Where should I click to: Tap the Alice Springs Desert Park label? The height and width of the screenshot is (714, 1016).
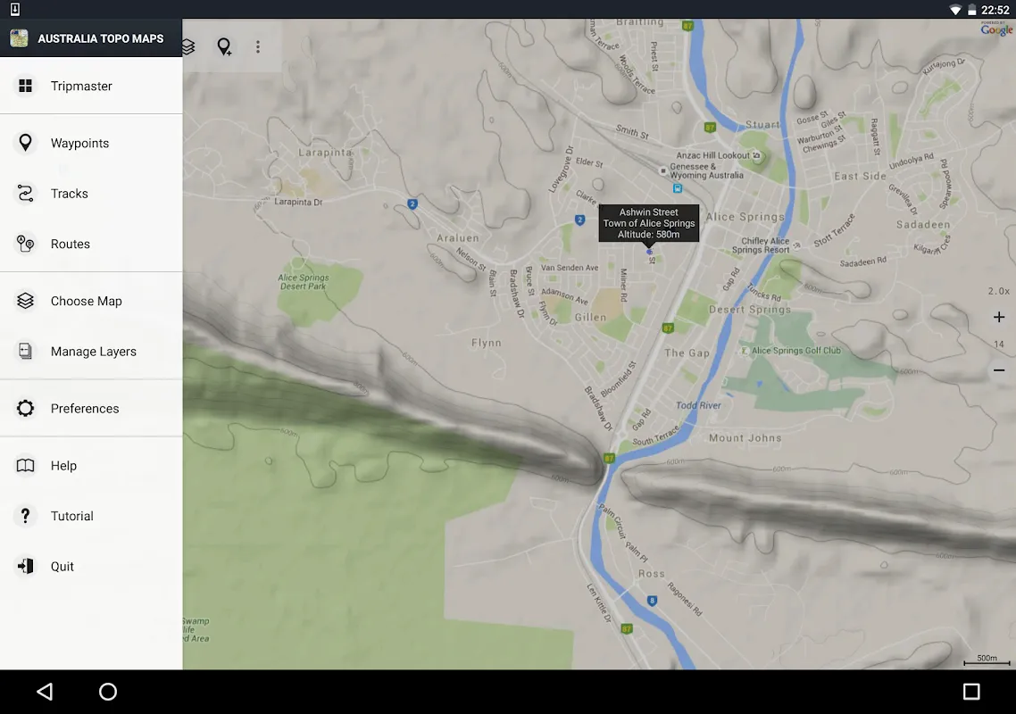pyautogui.click(x=304, y=281)
